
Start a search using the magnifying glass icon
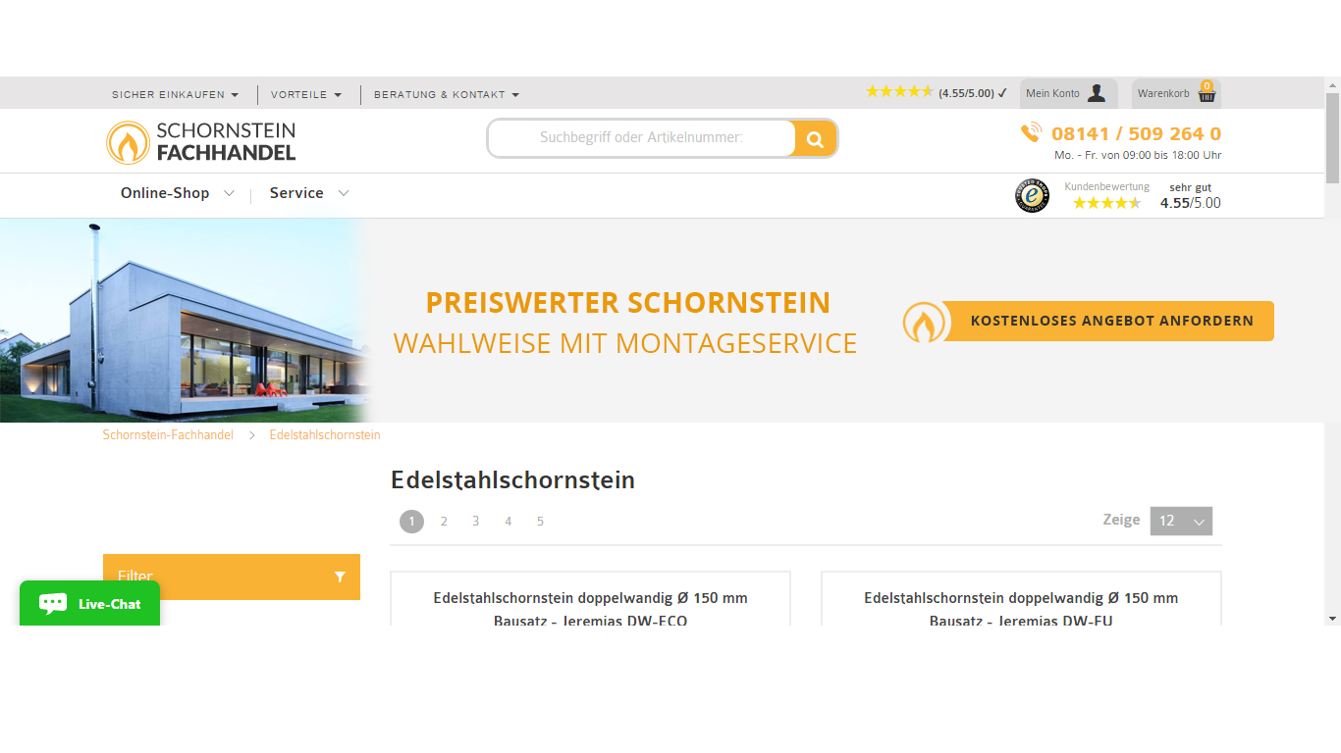pyautogui.click(x=815, y=138)
